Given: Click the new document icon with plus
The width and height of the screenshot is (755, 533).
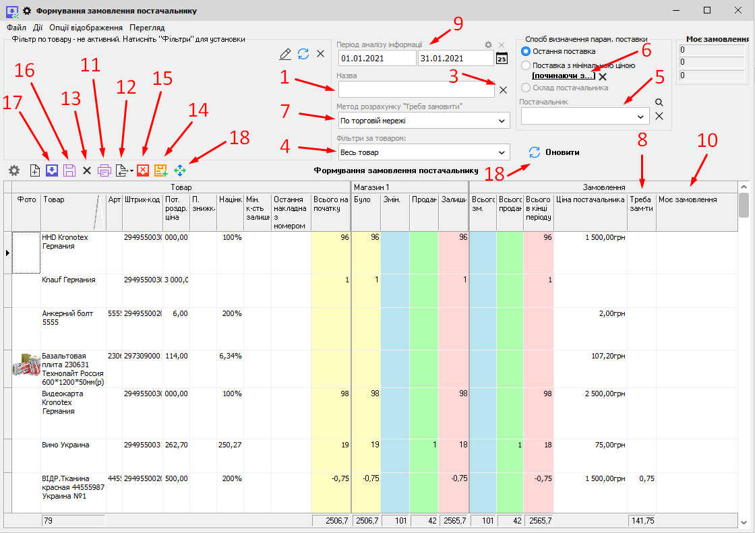Looking at the screenshot, I should click(35, 170).
